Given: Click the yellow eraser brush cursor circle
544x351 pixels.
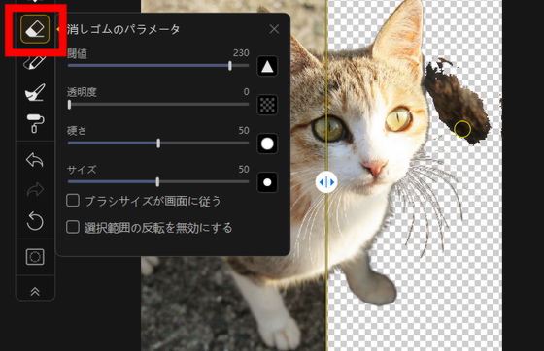Looking at the screenshot, I should 462,129.
